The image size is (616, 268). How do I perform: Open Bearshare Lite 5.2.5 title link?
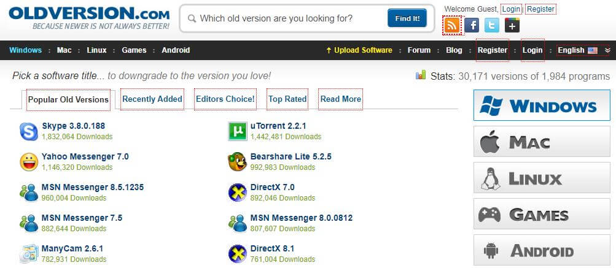(291, 156)
